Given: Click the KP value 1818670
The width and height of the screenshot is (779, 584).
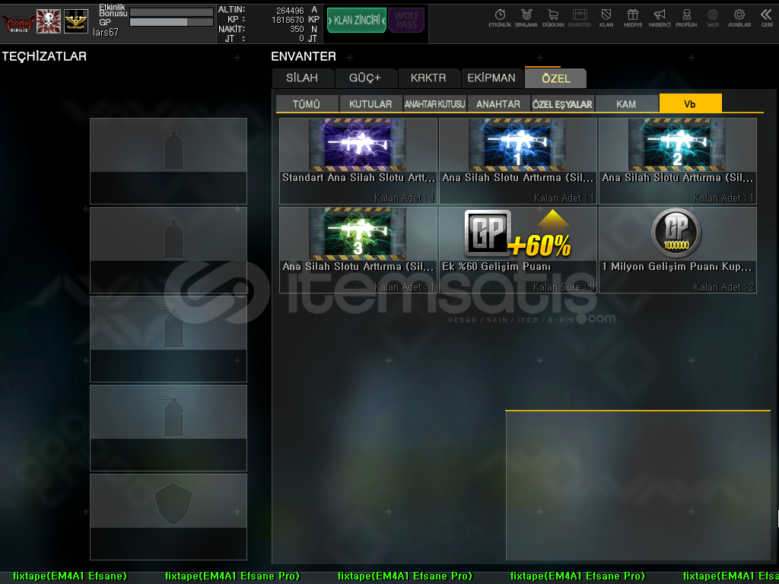Looking at the screenshot, I should pos(288,20).
